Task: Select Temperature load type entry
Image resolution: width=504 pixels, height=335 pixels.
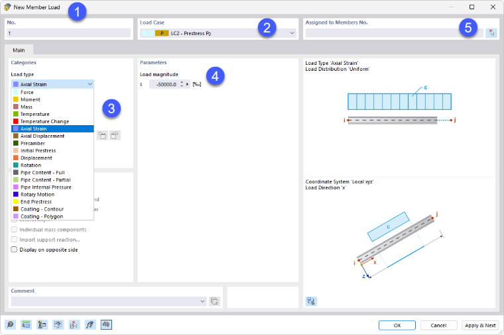Action: point(52,114)
